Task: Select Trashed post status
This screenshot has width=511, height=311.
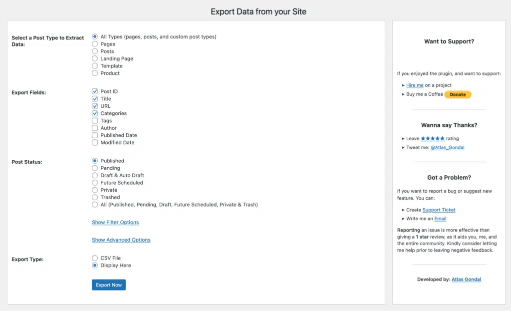Action: [x=95, y=197]
